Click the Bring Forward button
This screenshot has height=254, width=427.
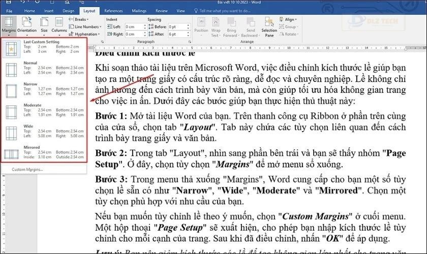231,27
